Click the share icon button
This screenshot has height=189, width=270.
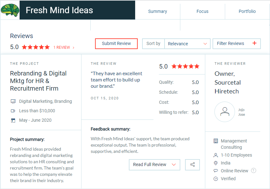coord(192,165)
